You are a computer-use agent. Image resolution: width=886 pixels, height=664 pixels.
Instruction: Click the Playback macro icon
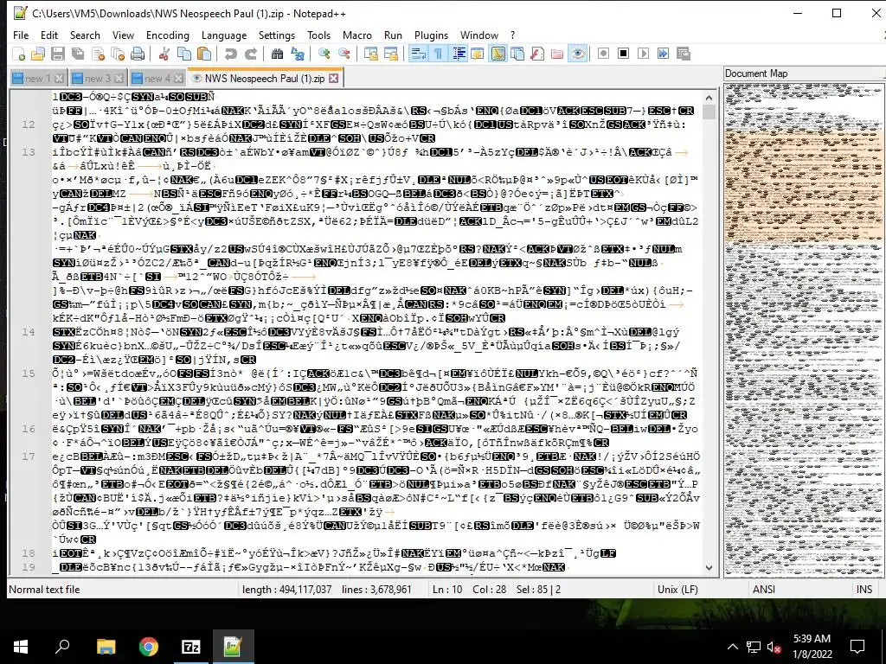643,54
